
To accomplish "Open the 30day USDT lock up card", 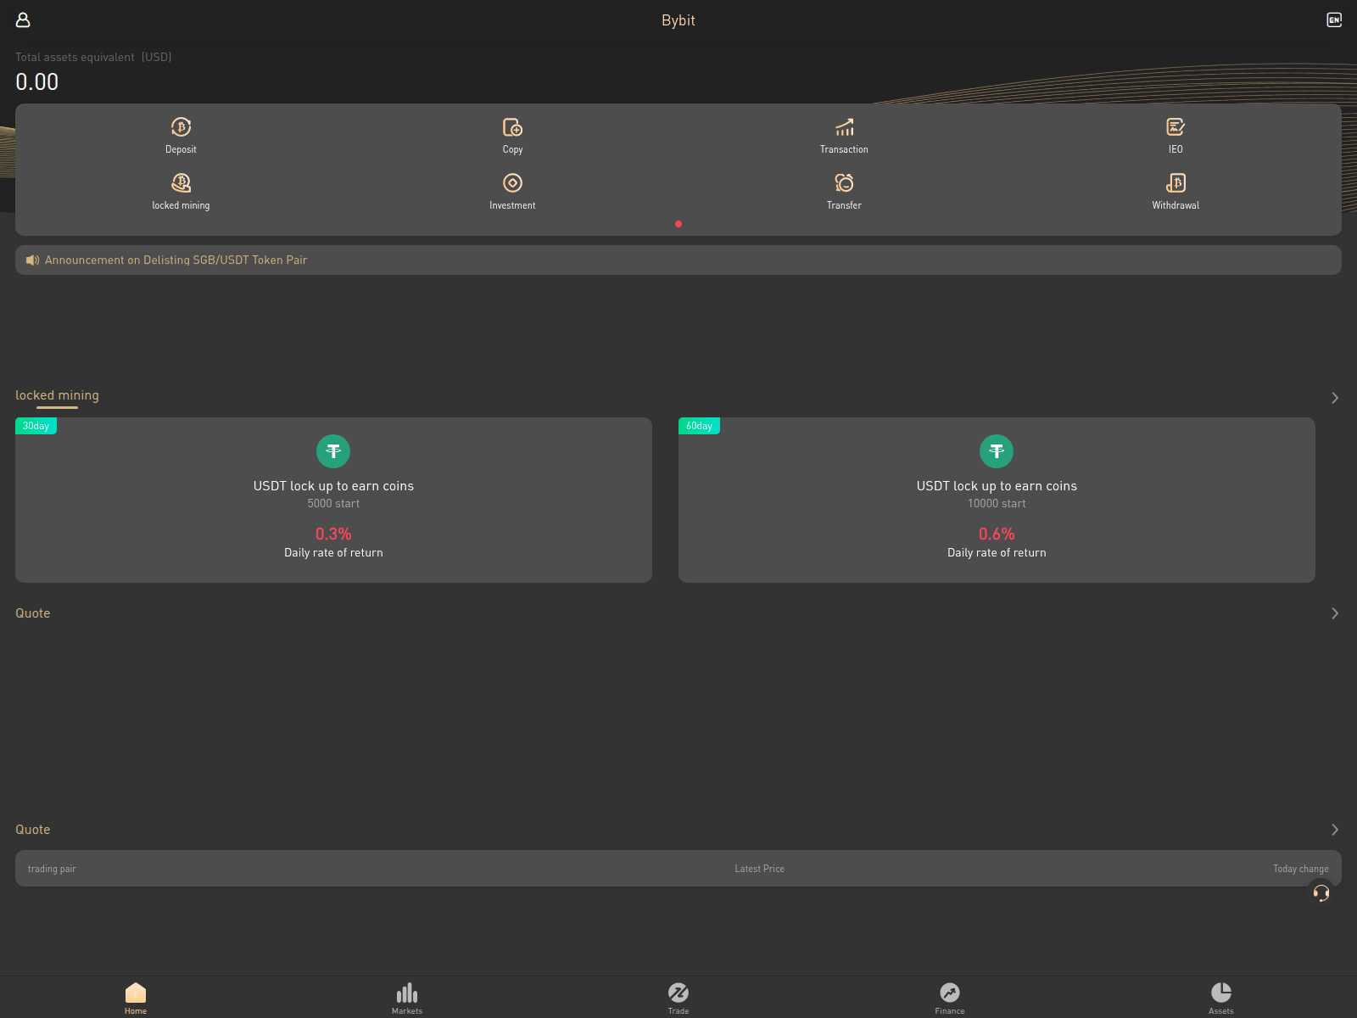I will (x=333, y=500).
